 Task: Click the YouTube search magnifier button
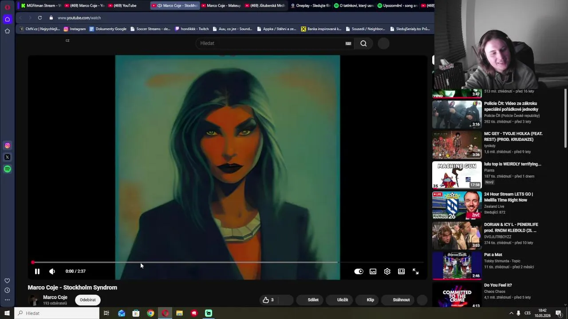[x=363, y=43]
